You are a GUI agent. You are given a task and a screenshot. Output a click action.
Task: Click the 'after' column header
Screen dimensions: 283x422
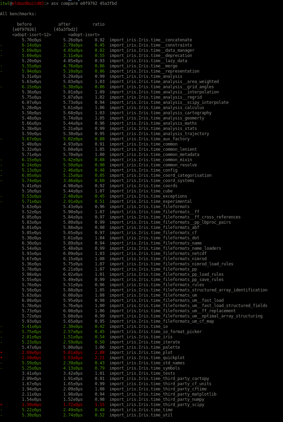point(64,24)
